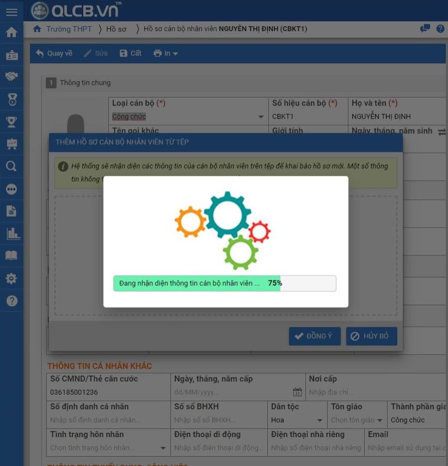448x466 pixels.
Task: Click the open book icon in sidebar
Action: [11, 256]
